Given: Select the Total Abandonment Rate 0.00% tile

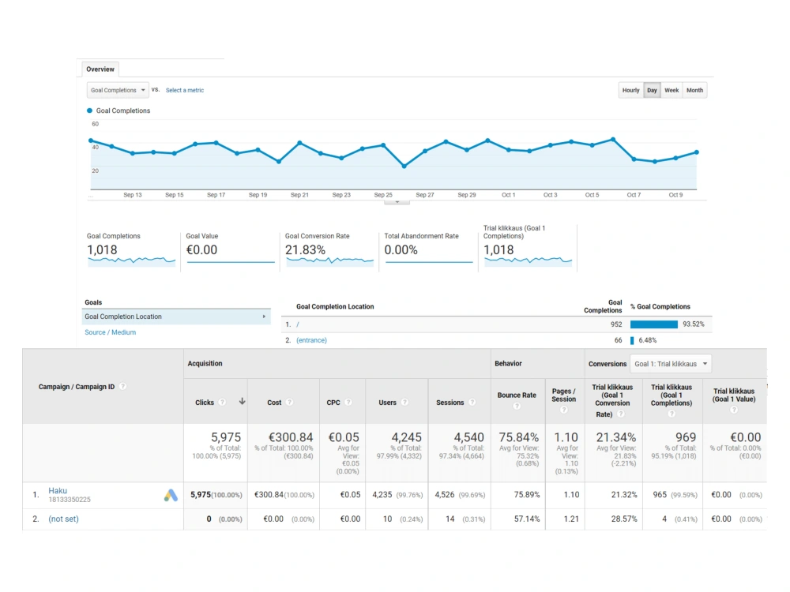Looking at the screenshot, I should [429, 249].
